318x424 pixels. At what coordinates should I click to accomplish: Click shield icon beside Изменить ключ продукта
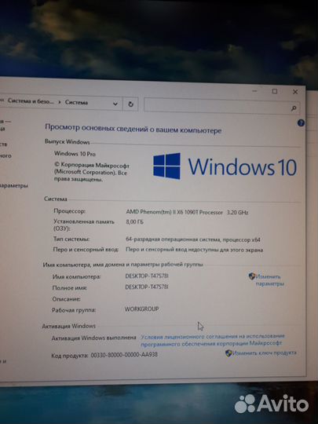228,353
